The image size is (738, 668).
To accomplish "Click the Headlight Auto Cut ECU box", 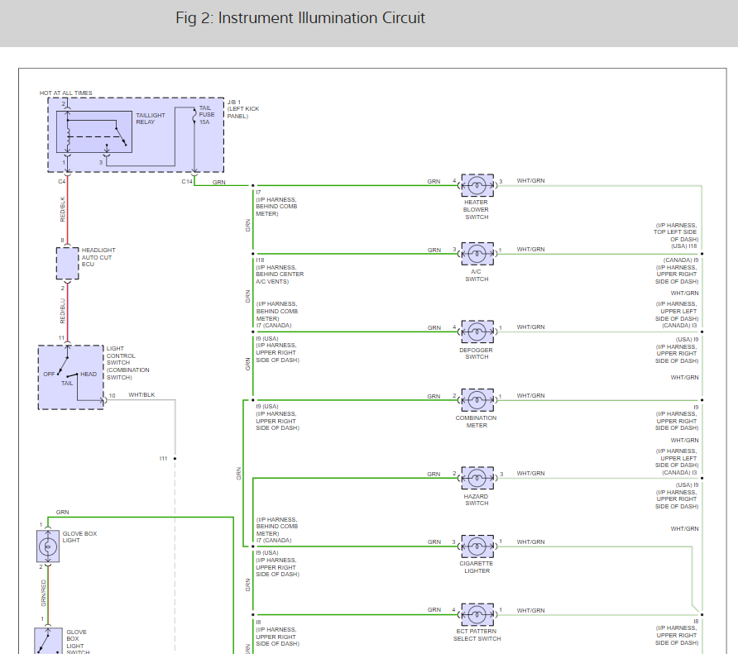I will tap(68, 263).
